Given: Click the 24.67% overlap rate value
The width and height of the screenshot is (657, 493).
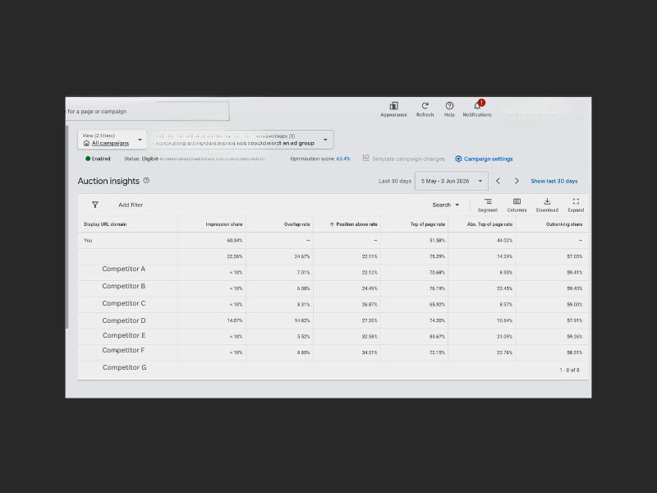Looking at the screenshot, I should [302, 256].
